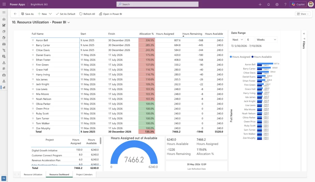Select the reports chart icon in sidebar
315x182 pixels.
(4, 87)
